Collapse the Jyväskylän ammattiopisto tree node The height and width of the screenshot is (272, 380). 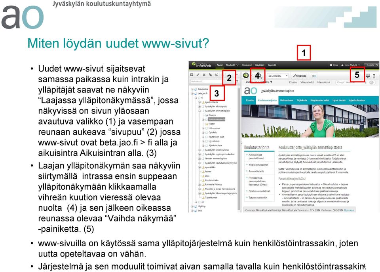[199, 111]
